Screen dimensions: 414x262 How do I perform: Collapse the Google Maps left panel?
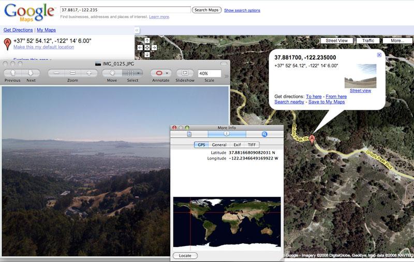pyautogui.click(x=137, y=30)
